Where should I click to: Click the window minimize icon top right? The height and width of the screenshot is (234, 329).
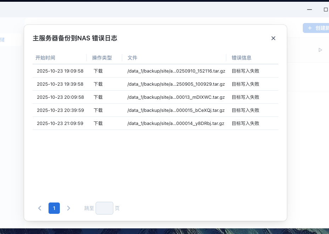(309, 10)
